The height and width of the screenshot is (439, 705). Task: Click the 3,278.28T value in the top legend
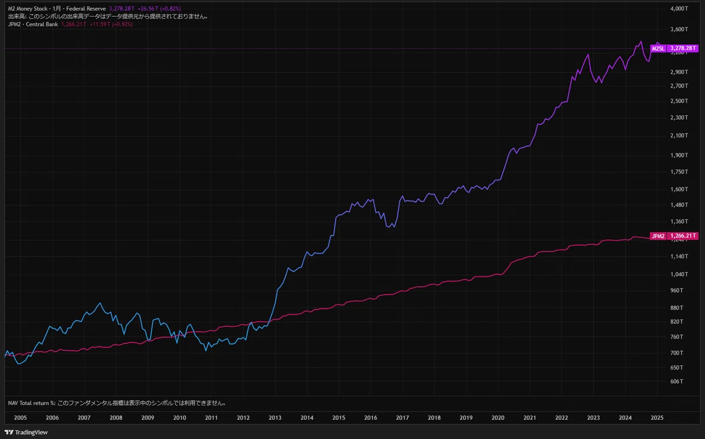[x=122, y=9]
